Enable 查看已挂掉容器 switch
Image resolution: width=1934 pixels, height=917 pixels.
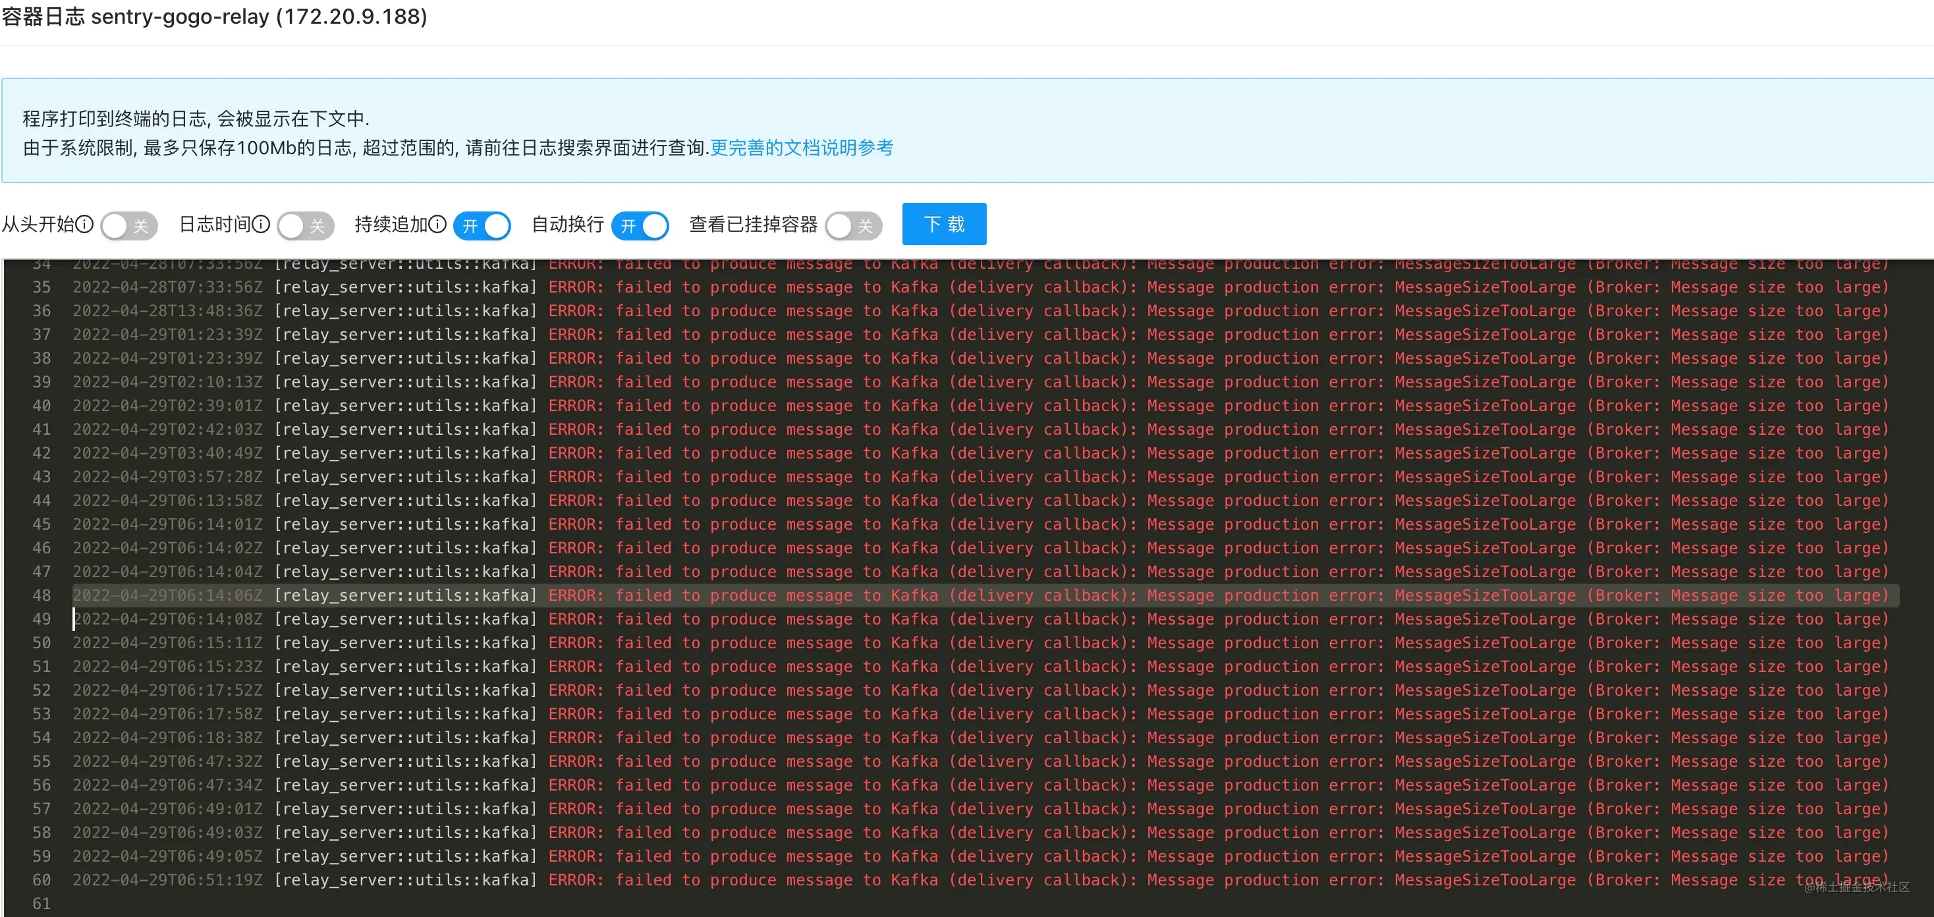click(853, 225)
